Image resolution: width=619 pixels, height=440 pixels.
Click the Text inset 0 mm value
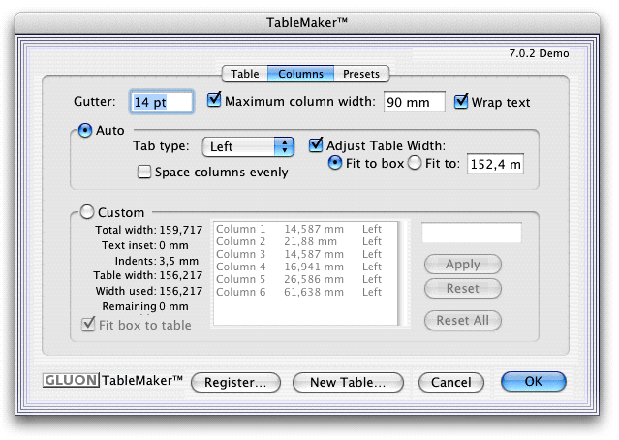(x=173, y=245)
